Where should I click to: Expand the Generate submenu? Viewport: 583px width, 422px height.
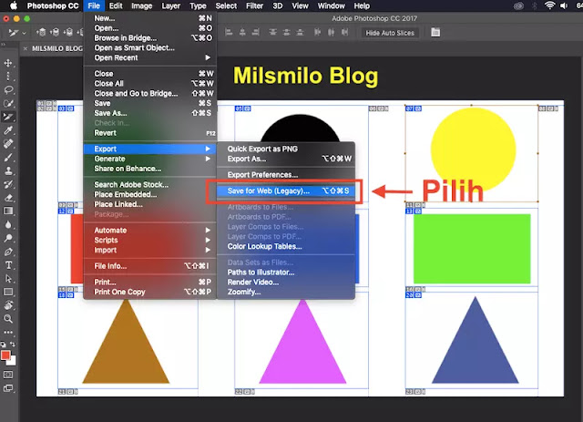click(151, 159)
